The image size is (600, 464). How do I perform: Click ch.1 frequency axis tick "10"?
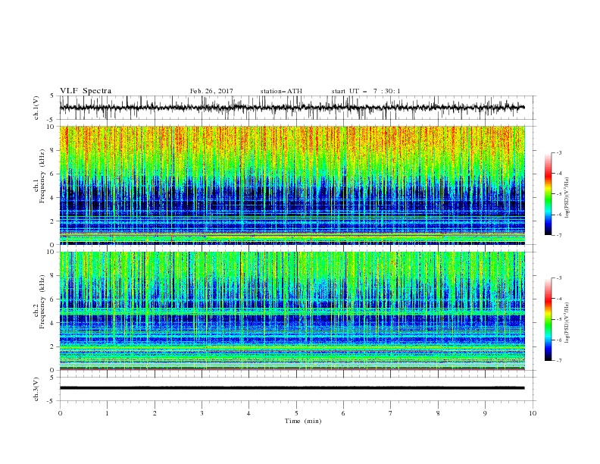coord(52,127)
